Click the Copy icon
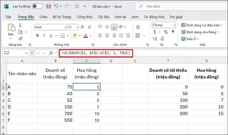The image size is (228, 135). pos(20,32)
